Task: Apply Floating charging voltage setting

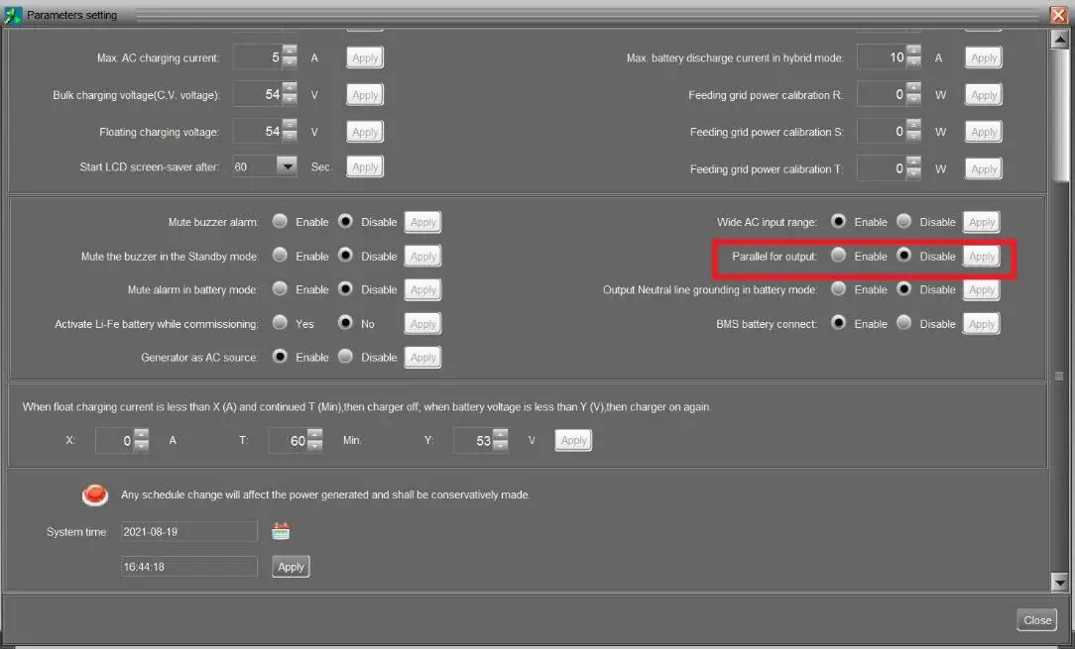Action: (x=365, y=132)
